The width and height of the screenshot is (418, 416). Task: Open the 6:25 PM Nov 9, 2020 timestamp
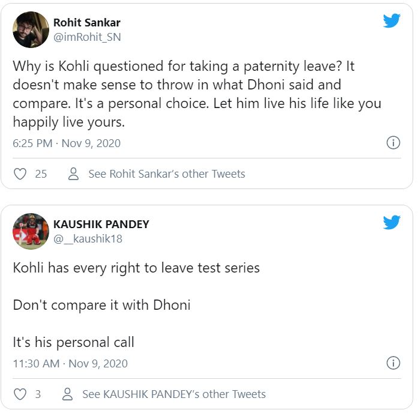click(x=67, y=143)
